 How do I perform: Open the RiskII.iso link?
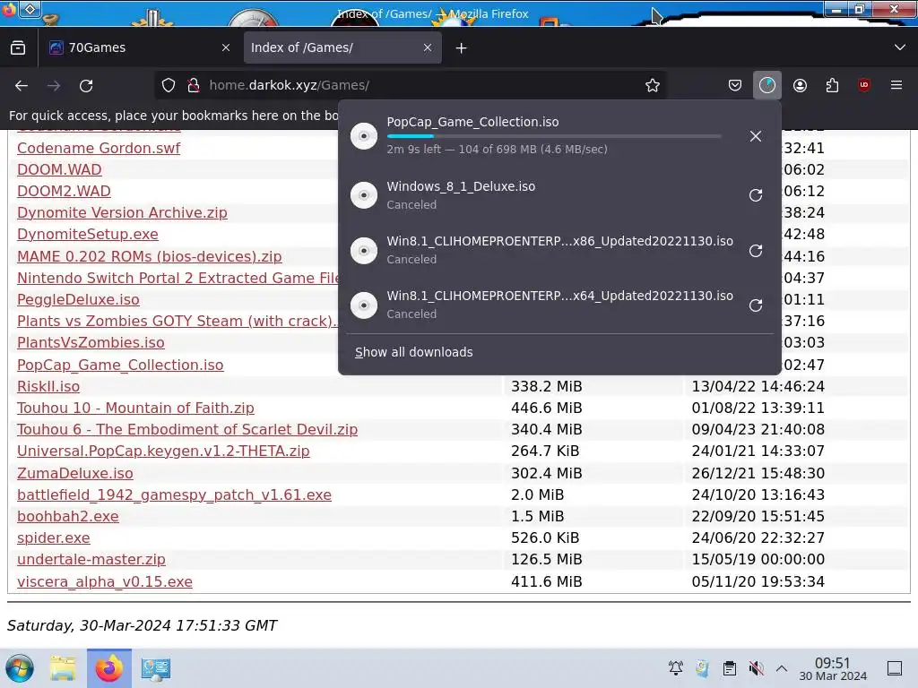click(48, 387)
